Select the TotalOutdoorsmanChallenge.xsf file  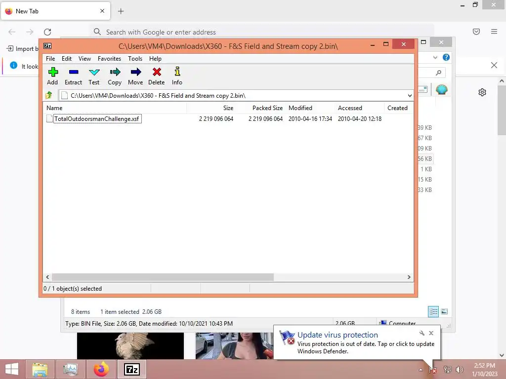pyautogui.click(x=97, y=119)
